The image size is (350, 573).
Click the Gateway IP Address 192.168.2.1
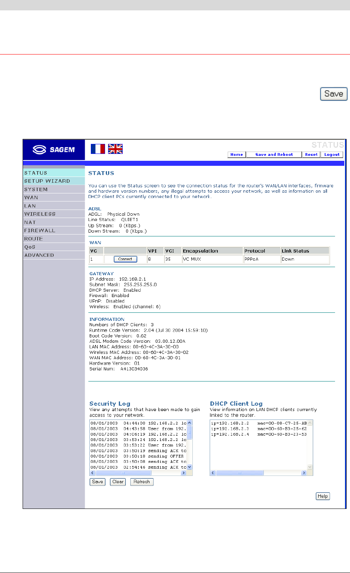pos(132,279)
